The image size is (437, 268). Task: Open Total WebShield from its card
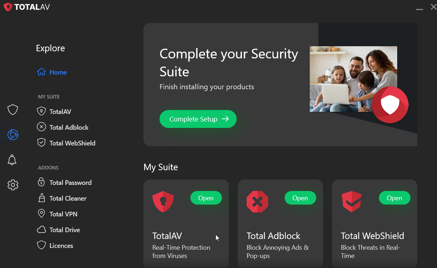tap(394, 198)
